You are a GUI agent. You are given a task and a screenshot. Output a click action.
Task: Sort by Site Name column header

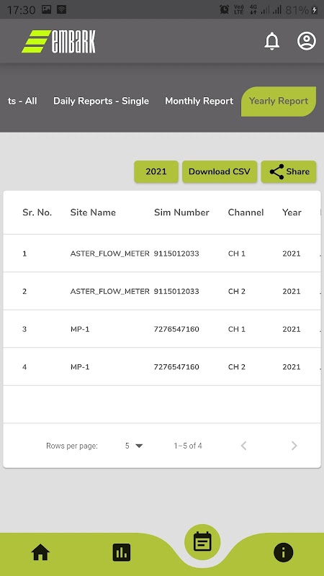coord(93,212)
